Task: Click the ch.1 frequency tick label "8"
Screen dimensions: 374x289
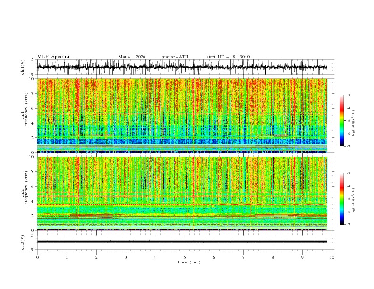Action: pos(33,93)
